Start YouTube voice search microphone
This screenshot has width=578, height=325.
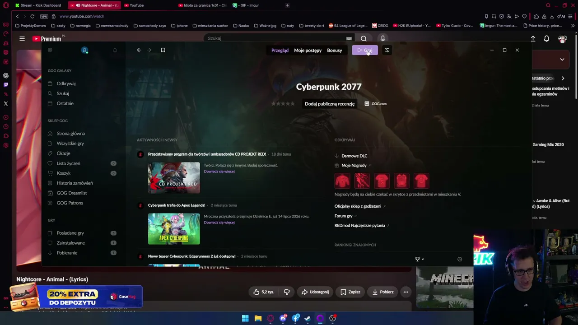tap(383, 38)
